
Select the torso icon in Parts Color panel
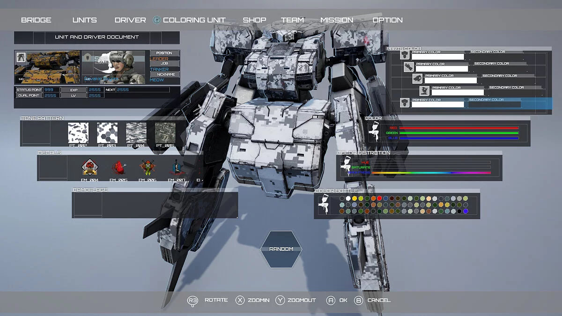pos(406,56)
